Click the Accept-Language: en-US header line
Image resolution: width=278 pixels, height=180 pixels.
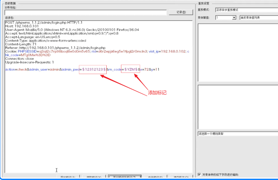pos(33,37)
